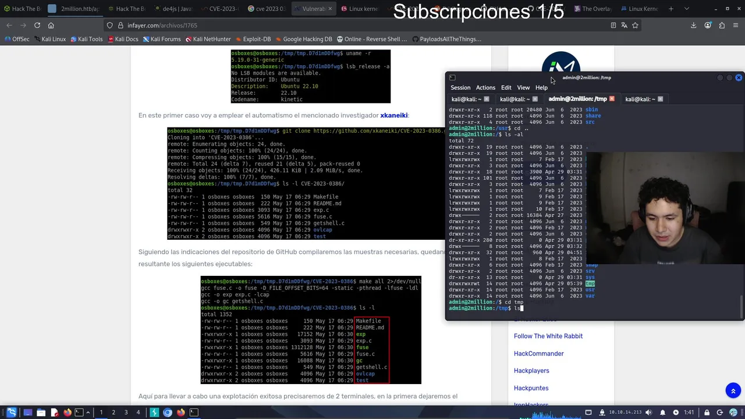Screen dimensions: 745x419
Task: Reload the infayer.com page
Action: 37,25
